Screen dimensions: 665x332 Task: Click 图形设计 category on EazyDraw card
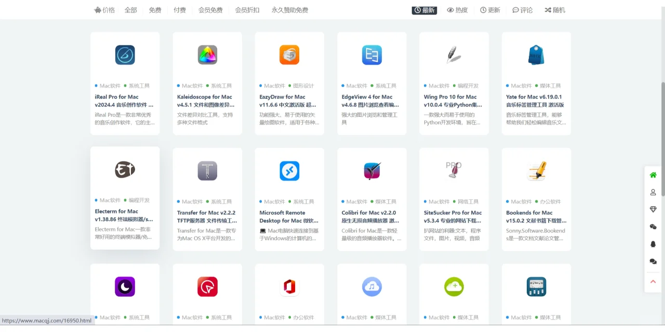click(303, 86)
